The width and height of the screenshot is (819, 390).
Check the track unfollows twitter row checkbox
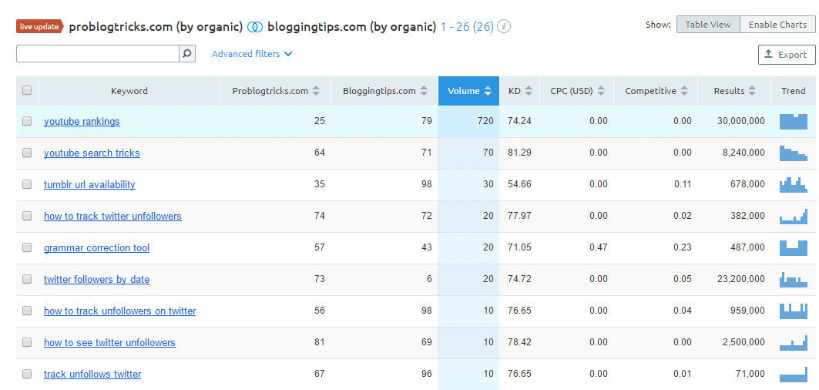coord(27,374)
